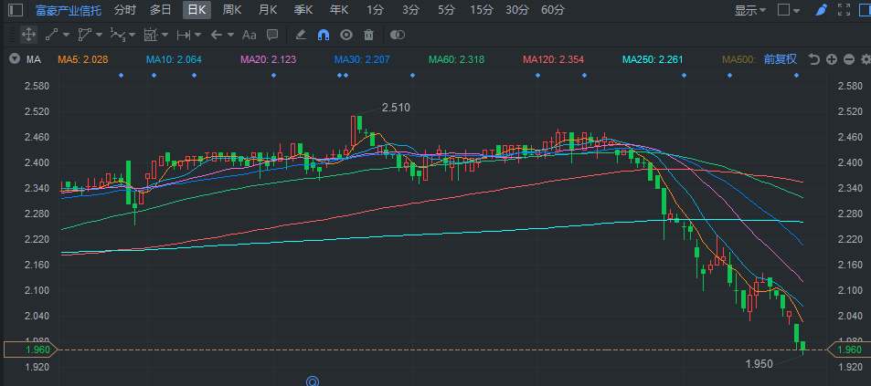The image size is (871, 386).
Task: Click the text annotation Aa tool
Action: [250, 35]
